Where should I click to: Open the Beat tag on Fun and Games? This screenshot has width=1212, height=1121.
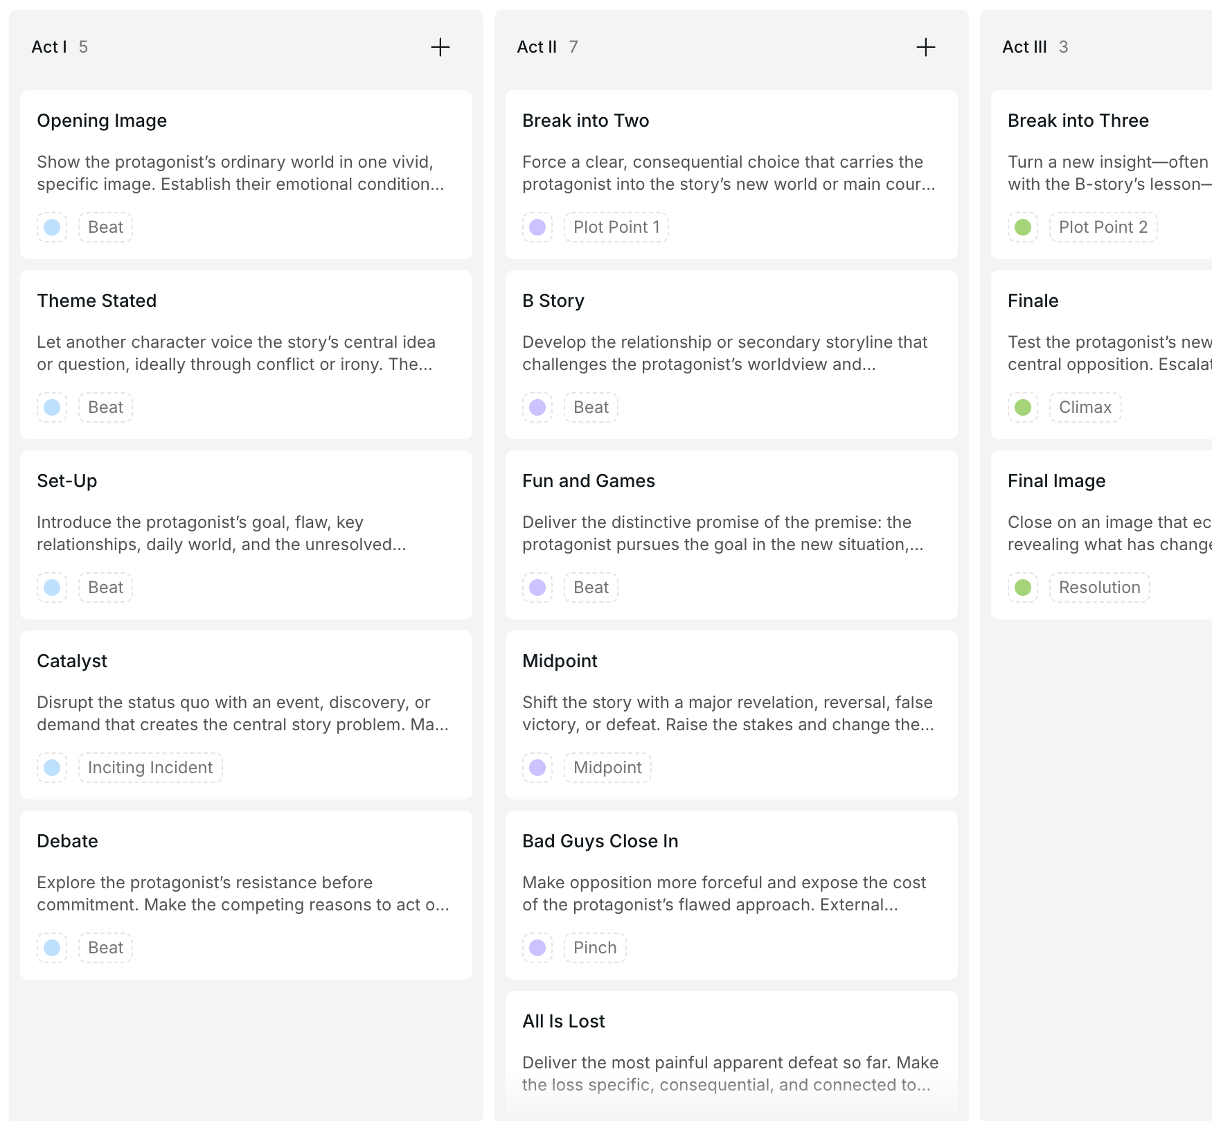click(x=591, y=588)
